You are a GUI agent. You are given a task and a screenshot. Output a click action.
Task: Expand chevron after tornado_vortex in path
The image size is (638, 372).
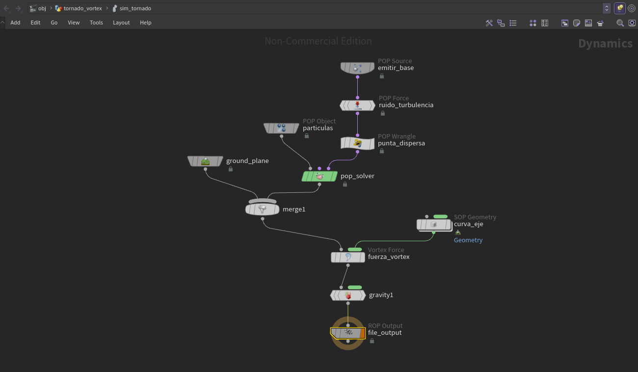point(107,8)
